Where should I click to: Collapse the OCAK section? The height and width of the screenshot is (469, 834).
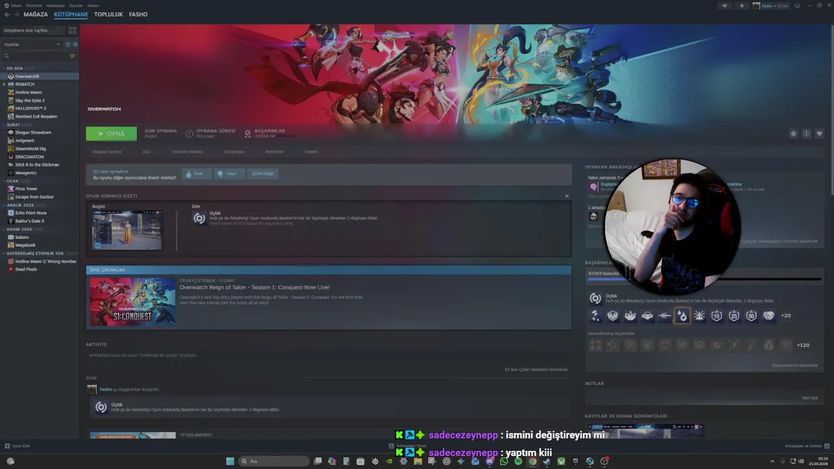pyautogui.click(x=12, y=181)
